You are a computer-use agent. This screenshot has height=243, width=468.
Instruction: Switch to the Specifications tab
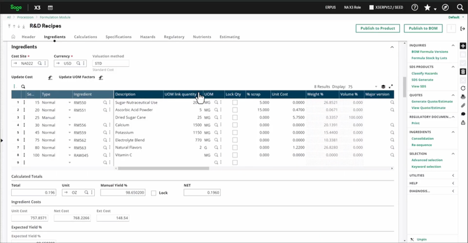(x=119, y=37)
